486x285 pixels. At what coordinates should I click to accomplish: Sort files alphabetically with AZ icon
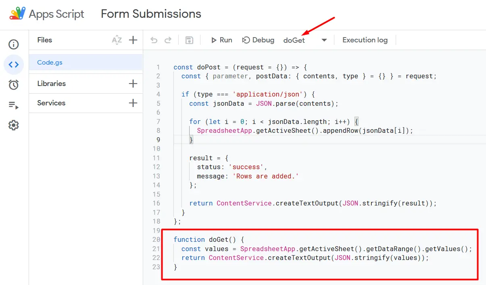[x=117, y=40]
